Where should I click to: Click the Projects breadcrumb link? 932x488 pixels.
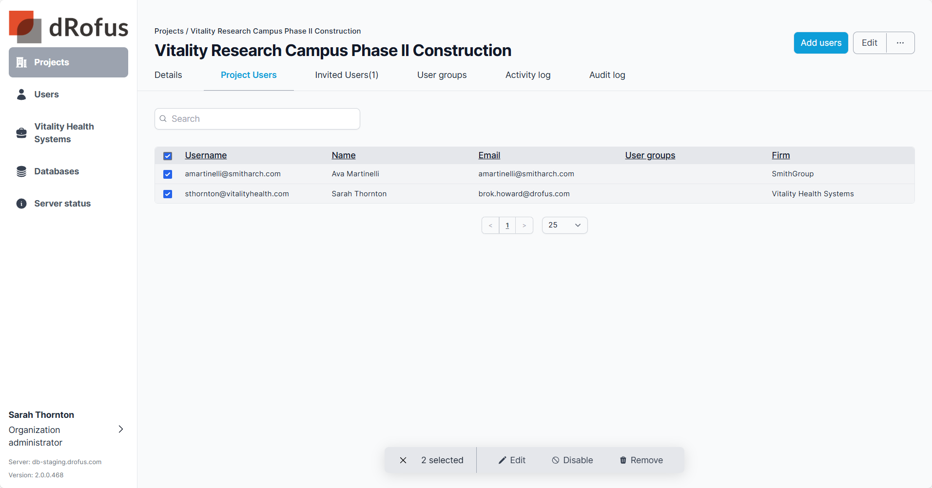point(169,31)
